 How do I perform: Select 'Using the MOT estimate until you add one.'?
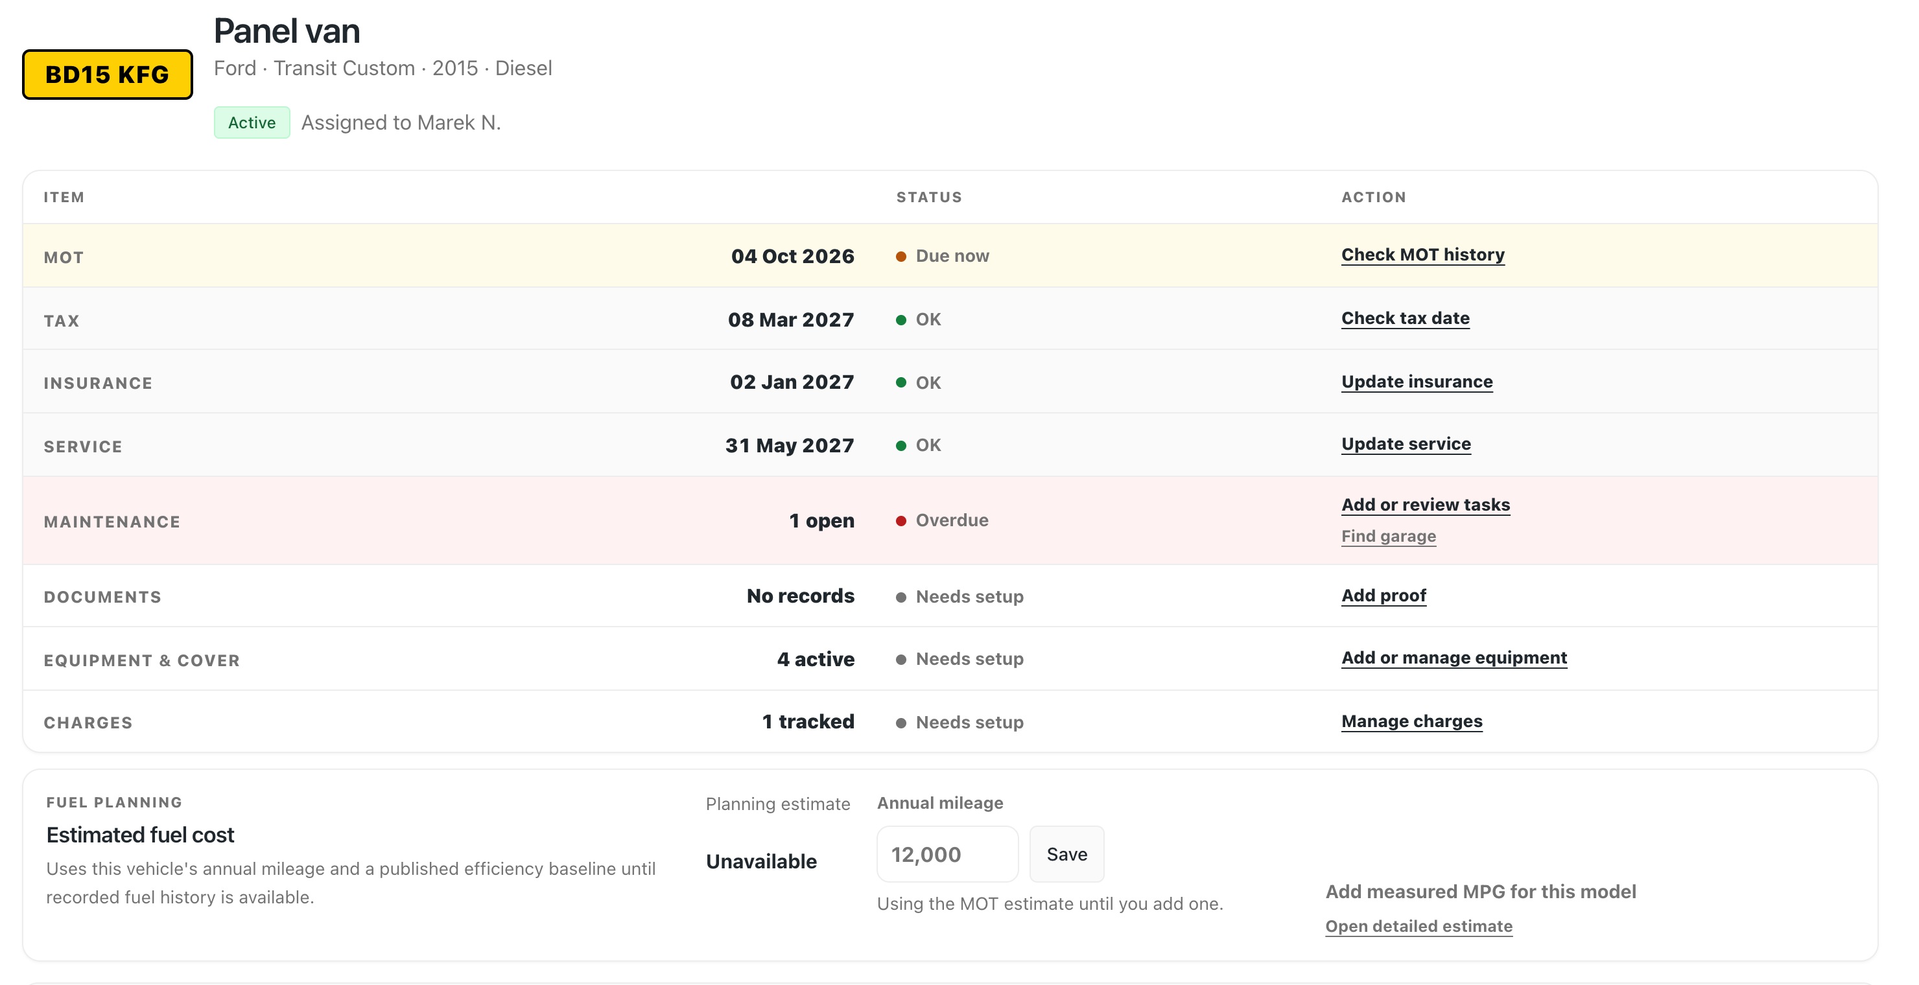tap(1050, 904)
